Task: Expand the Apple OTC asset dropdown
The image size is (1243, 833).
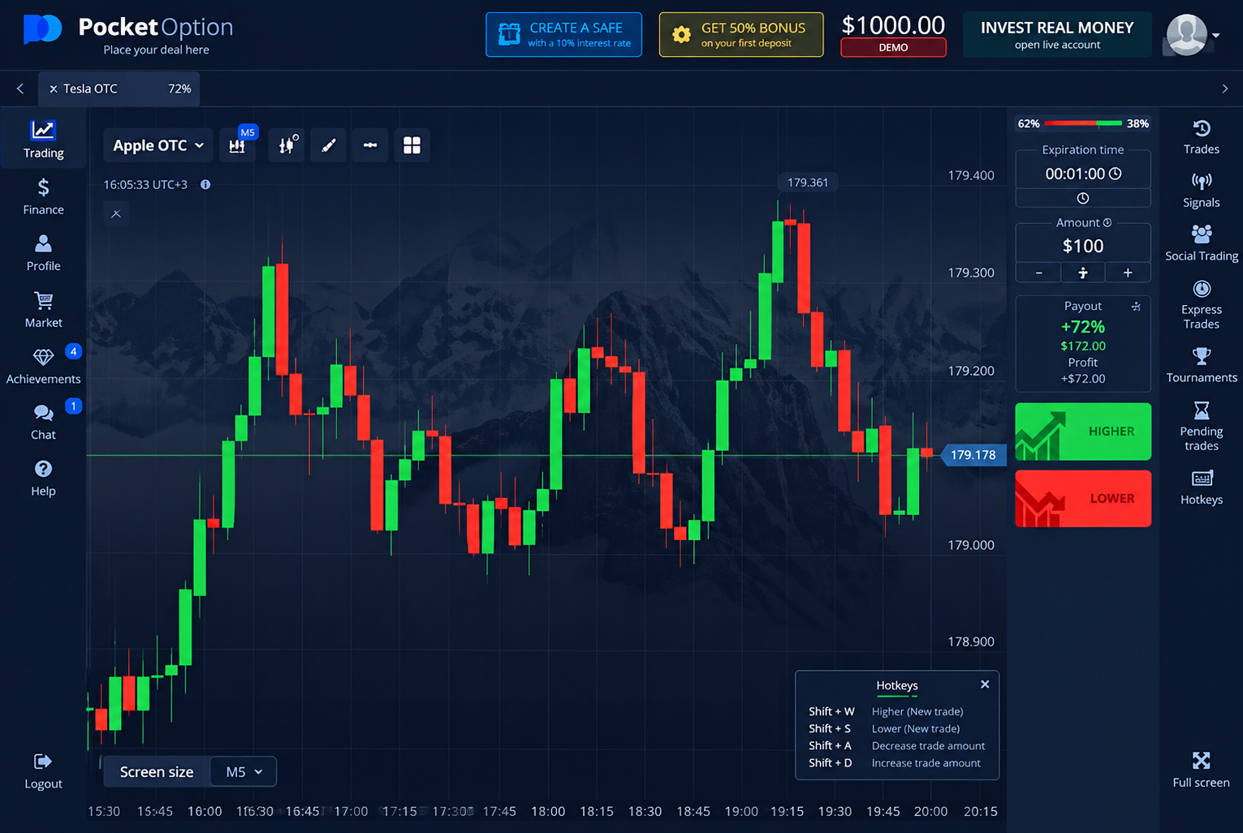Action: [158, 145]
